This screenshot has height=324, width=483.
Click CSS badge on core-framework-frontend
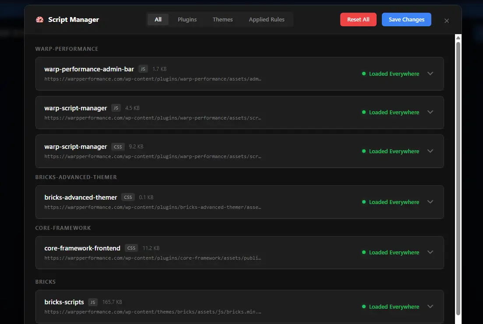click(x=131, y=248)
